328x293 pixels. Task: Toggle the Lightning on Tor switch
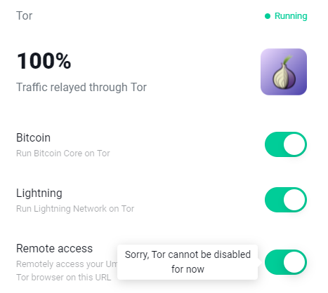(286, 200)
